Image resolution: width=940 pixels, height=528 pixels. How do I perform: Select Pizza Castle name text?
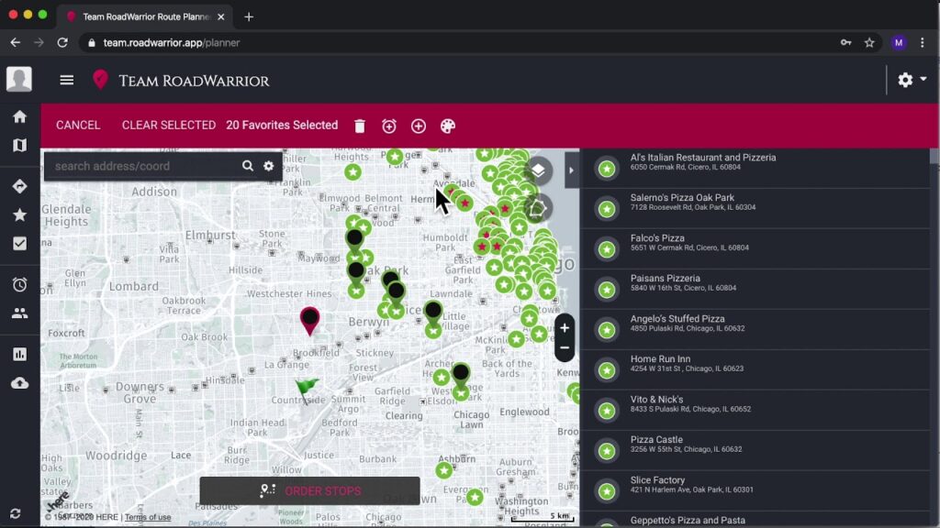tap(656, 439)
